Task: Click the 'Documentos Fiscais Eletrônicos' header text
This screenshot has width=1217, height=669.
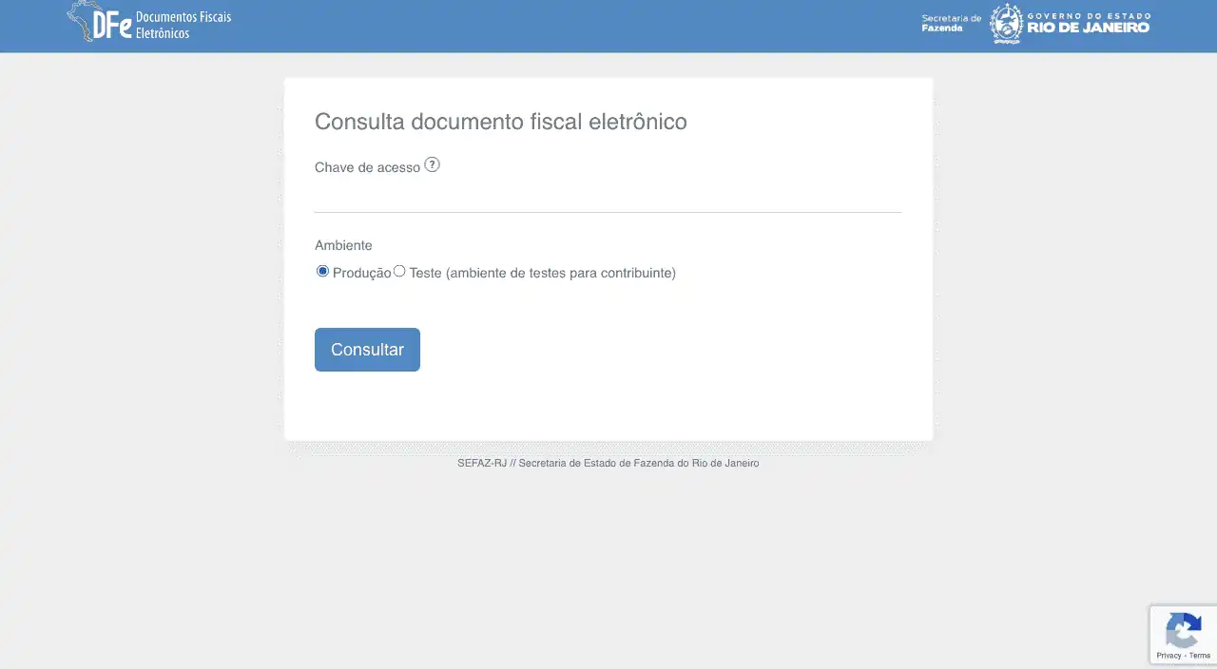Action: pyautogui.click(x=183, y=26)
